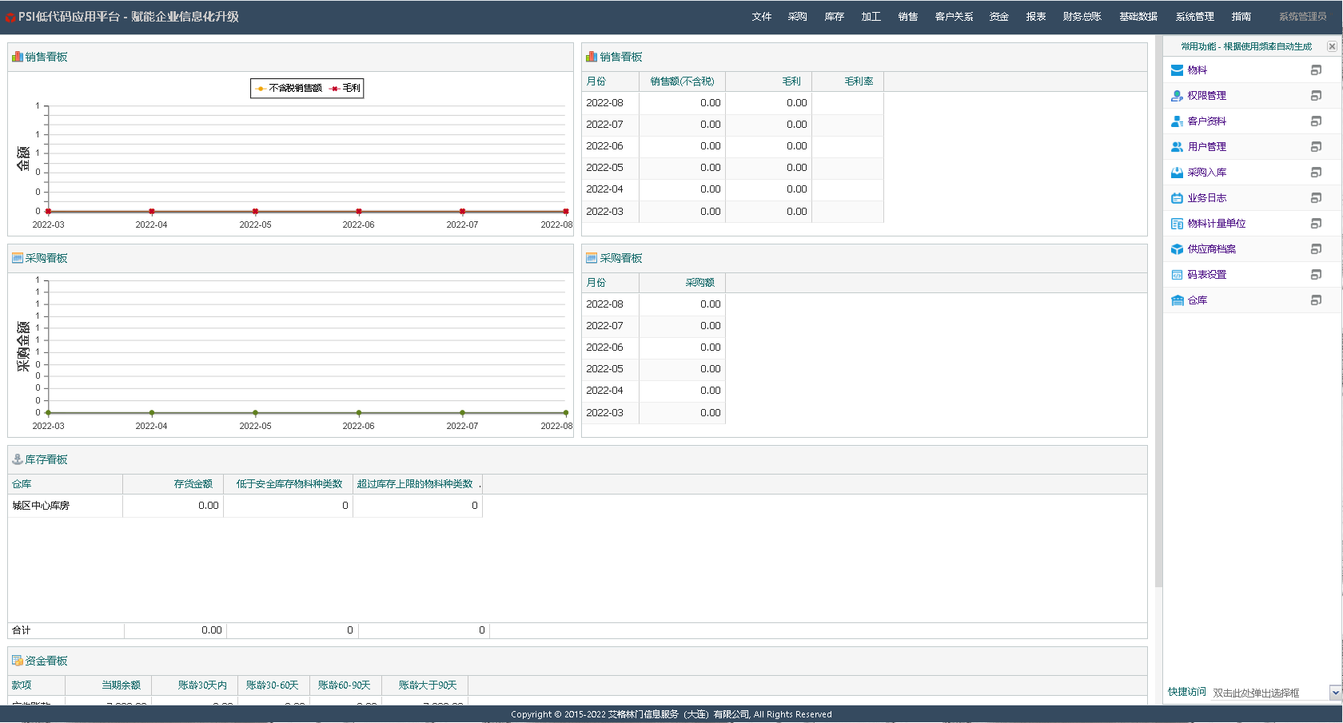Image resolution: width=1343 pixels, height=723 pixels.
Task: Open the 报表 menu
Action: click(1035, 17)
